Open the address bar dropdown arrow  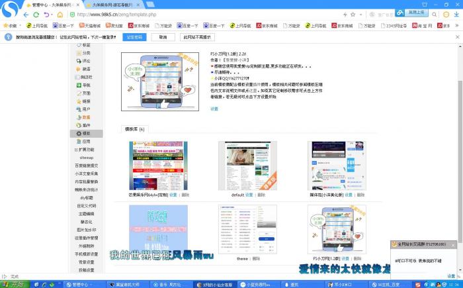(362, 14)
